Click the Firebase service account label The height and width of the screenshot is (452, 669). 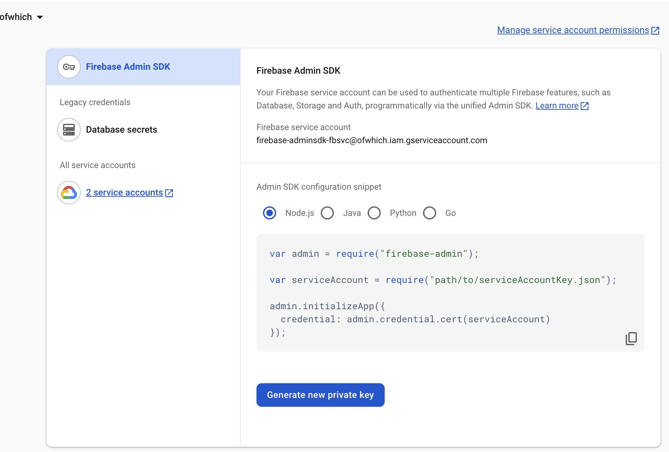303,127
